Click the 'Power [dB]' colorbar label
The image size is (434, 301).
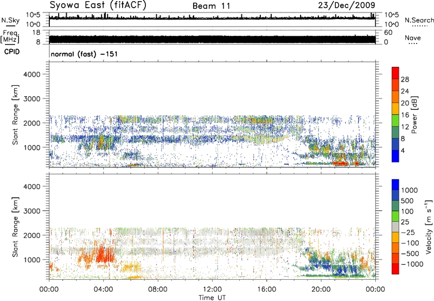(414, 115)
